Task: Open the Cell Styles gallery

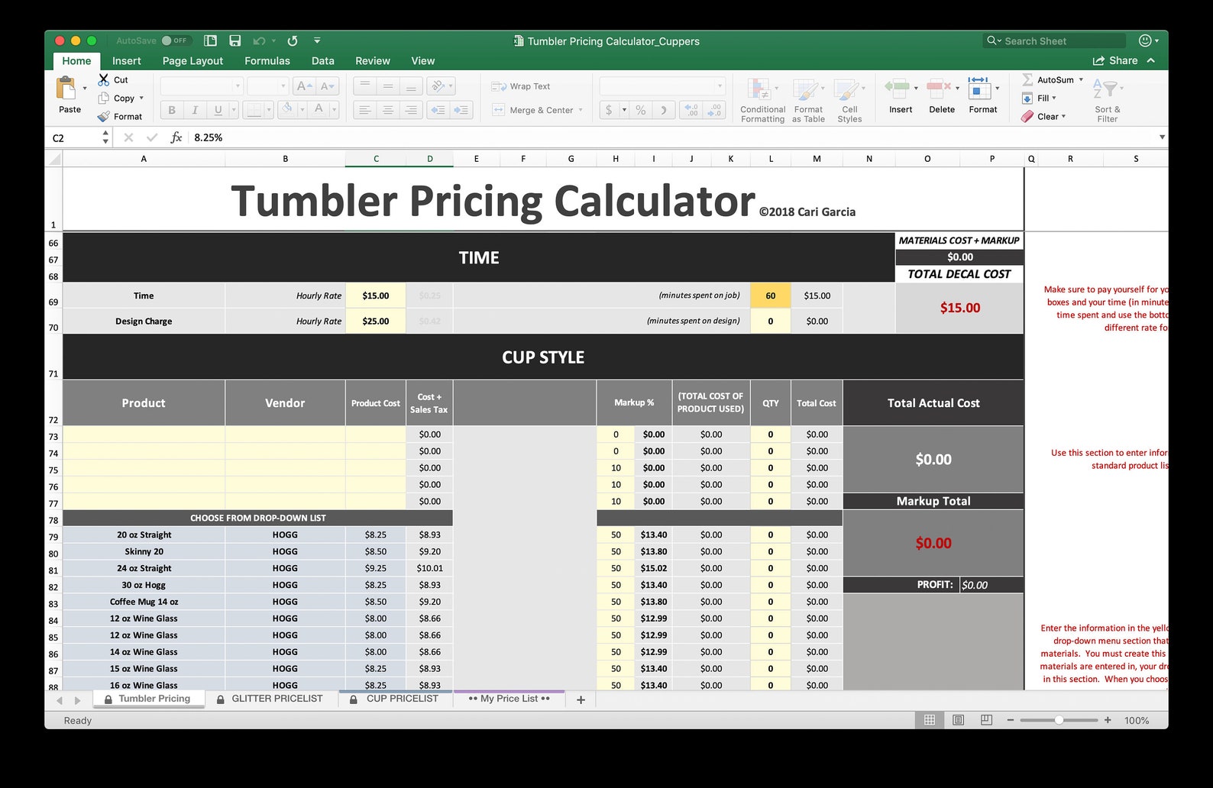Action: (x=849, y=99)
